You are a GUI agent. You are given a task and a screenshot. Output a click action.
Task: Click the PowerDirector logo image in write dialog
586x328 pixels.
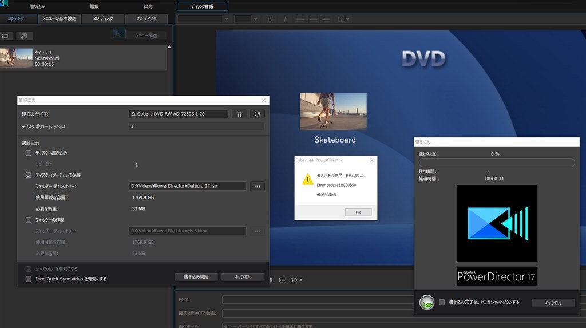[x=496, y=224]
